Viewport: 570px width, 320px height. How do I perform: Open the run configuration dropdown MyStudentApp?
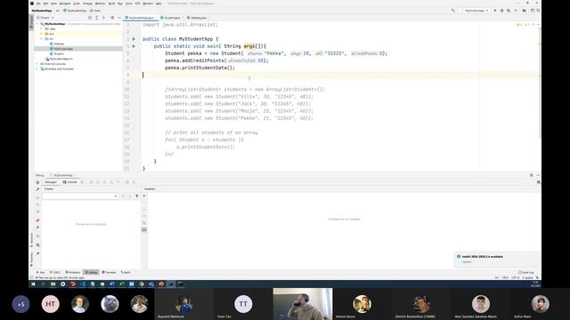point(475,11)
